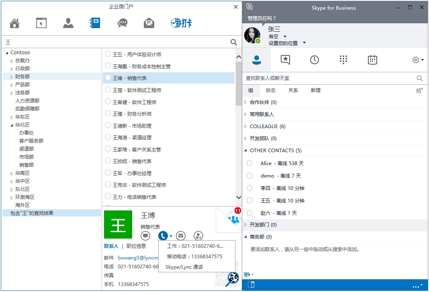Open the 有空 status dropdown

(285, 37)
